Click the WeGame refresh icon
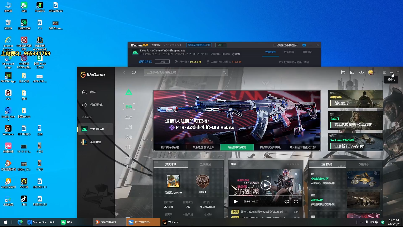This screenshot has width=403, height=227. [133, 72]
